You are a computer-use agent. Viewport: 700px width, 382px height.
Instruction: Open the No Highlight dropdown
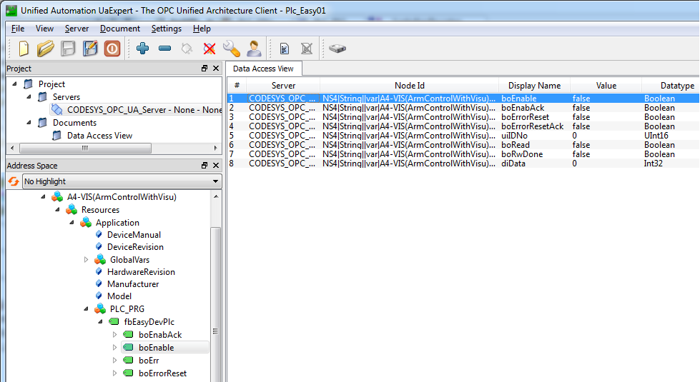[122, 181]
